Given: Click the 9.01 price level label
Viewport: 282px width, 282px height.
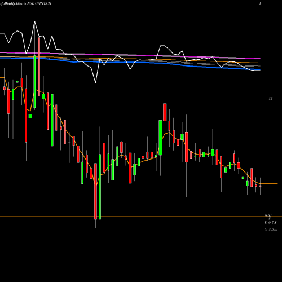Looking at the screenshot, I should click(x=268, y=216).
